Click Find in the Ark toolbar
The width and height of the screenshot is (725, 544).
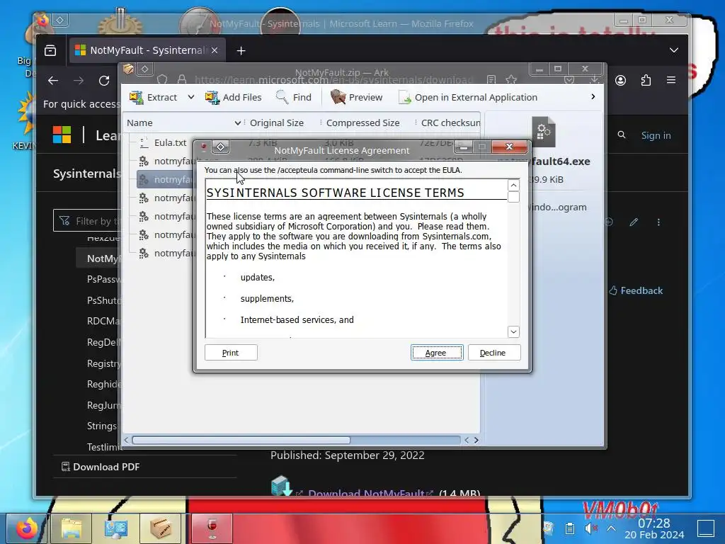point(293,97)
